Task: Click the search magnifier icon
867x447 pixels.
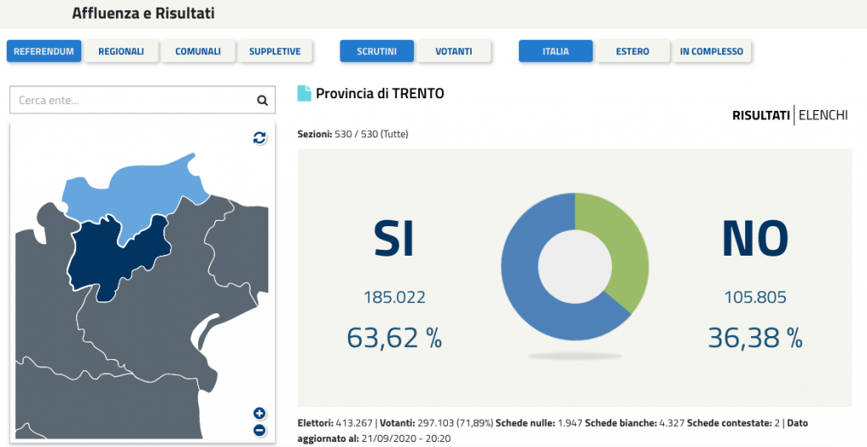Action: (262, 100)
